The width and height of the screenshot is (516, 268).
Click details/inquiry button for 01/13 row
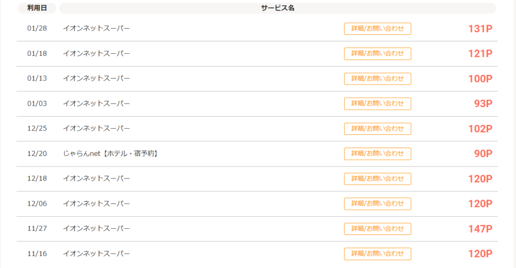click(377, 79)
